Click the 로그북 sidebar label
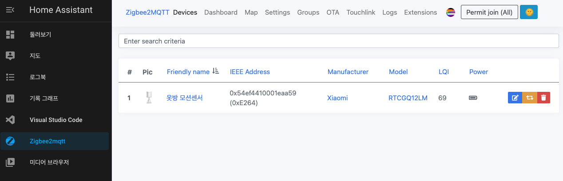The height and width of the screenshot is (181, 563). (38, 77)
